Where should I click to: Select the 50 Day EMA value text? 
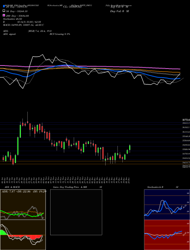click(x=17, y=11)
